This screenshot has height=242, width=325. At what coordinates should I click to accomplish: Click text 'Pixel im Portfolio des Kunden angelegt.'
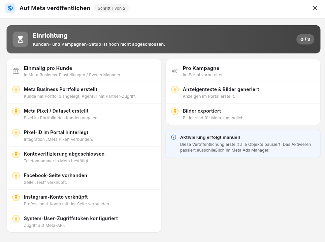[x=62, y=118]
